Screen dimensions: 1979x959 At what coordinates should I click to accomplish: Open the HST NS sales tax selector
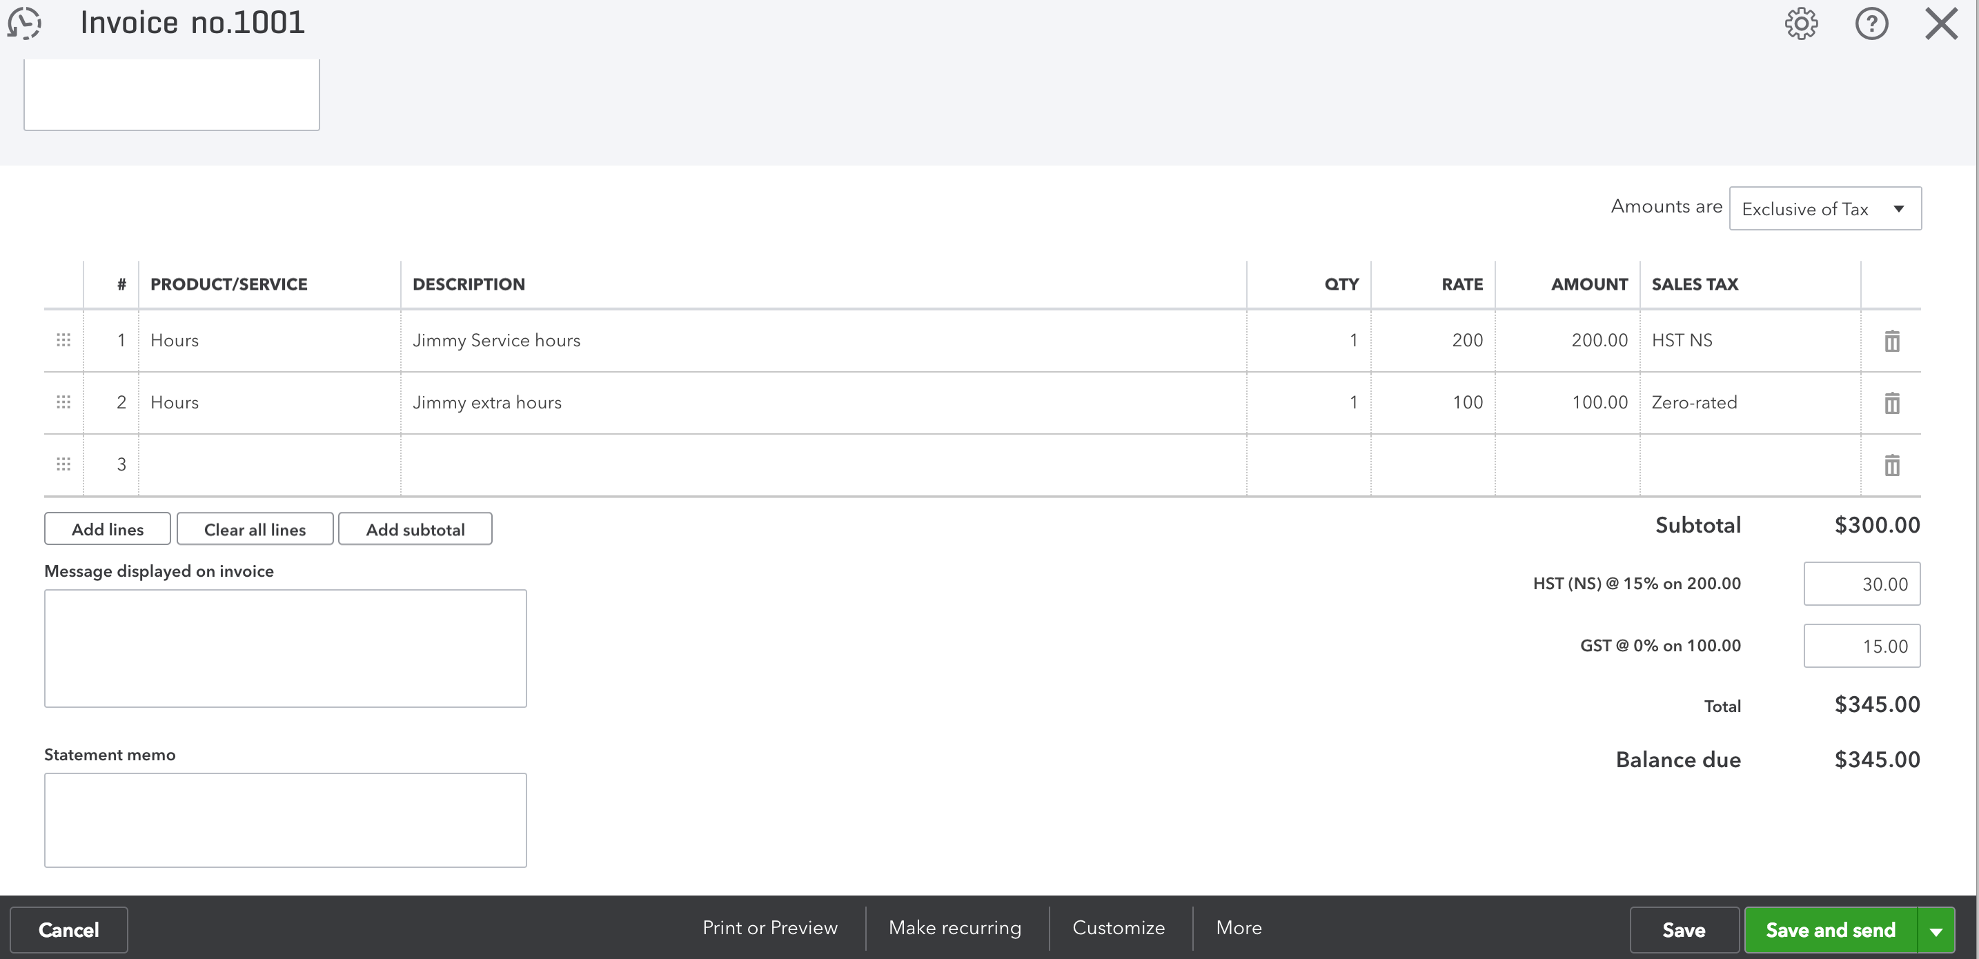pos(1749,340)
